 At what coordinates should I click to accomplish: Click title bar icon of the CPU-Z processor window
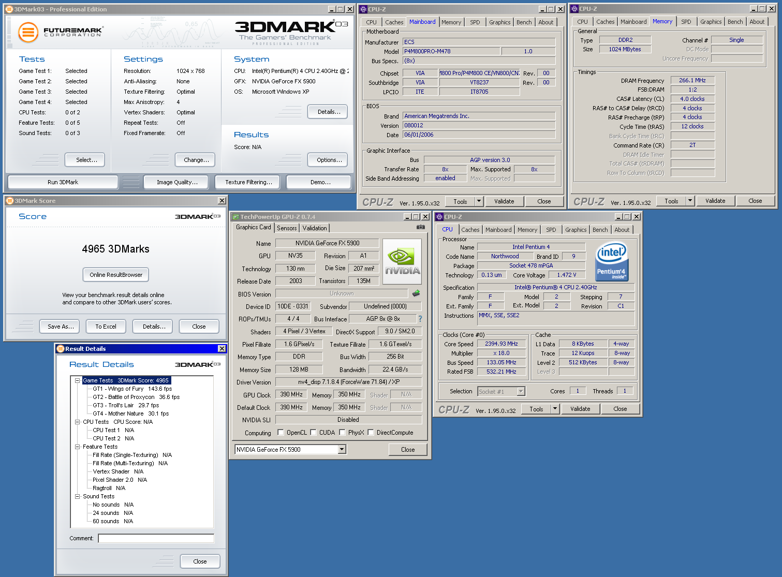[x=439, y=217]
